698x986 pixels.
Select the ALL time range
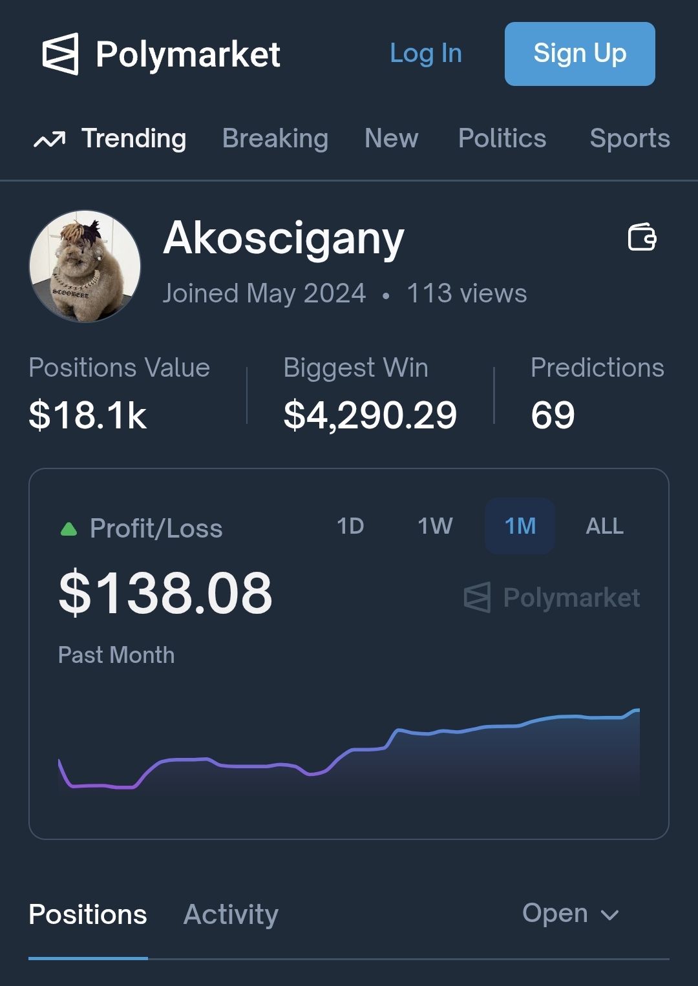click(604, 526)
